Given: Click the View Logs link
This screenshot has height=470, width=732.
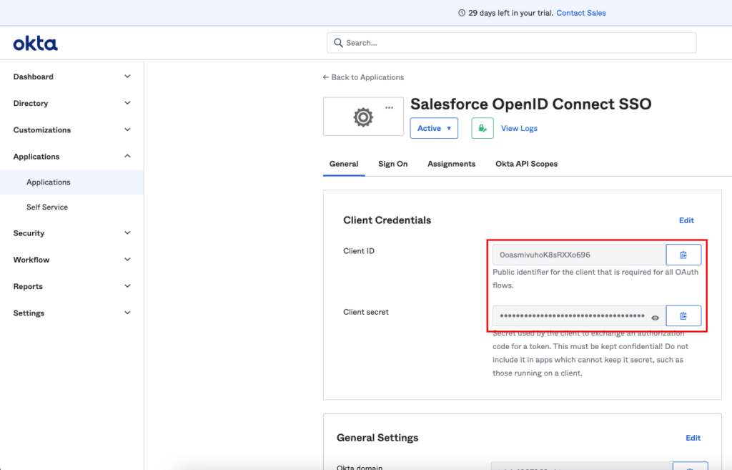Looking at the screenshot, I should pyautogui.click(x=519, y=129).
